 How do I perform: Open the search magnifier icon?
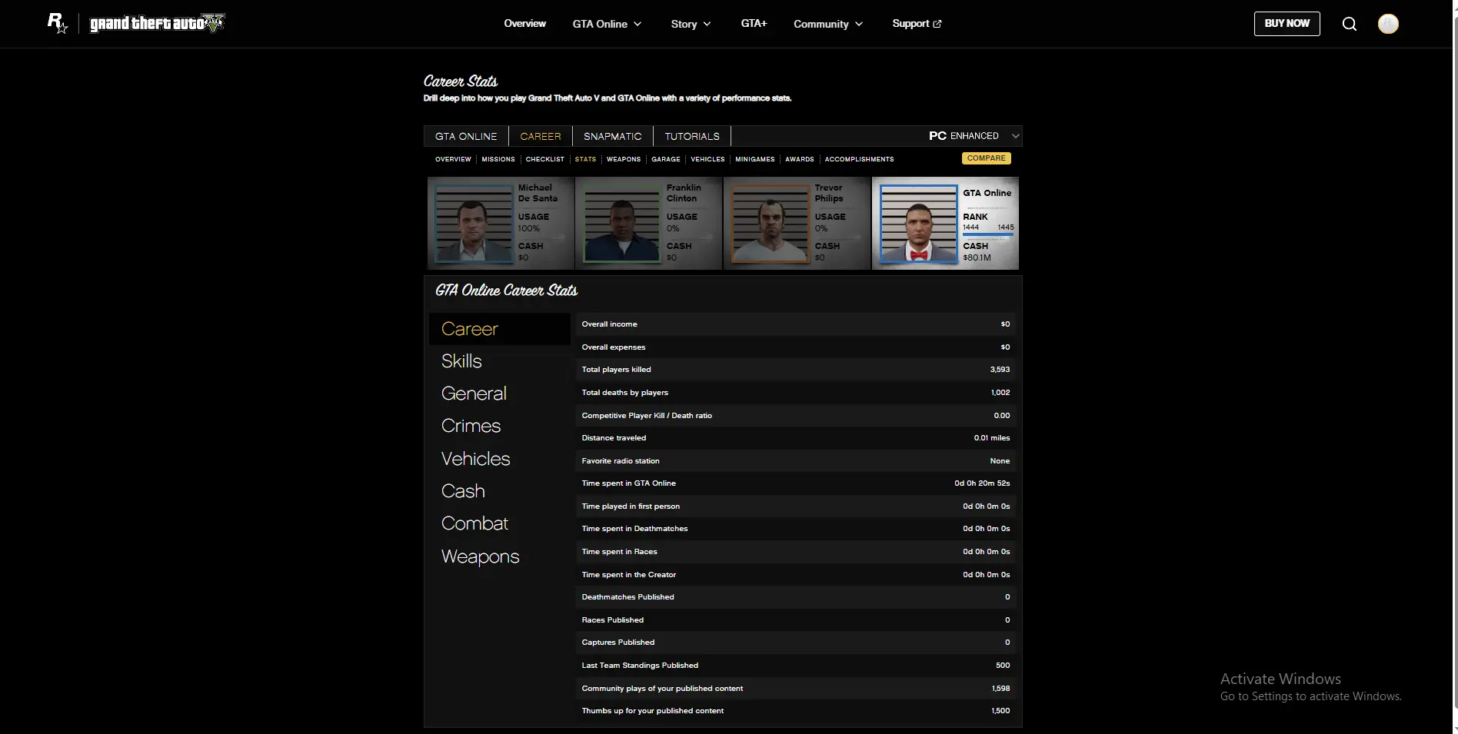pos(1349,24)
